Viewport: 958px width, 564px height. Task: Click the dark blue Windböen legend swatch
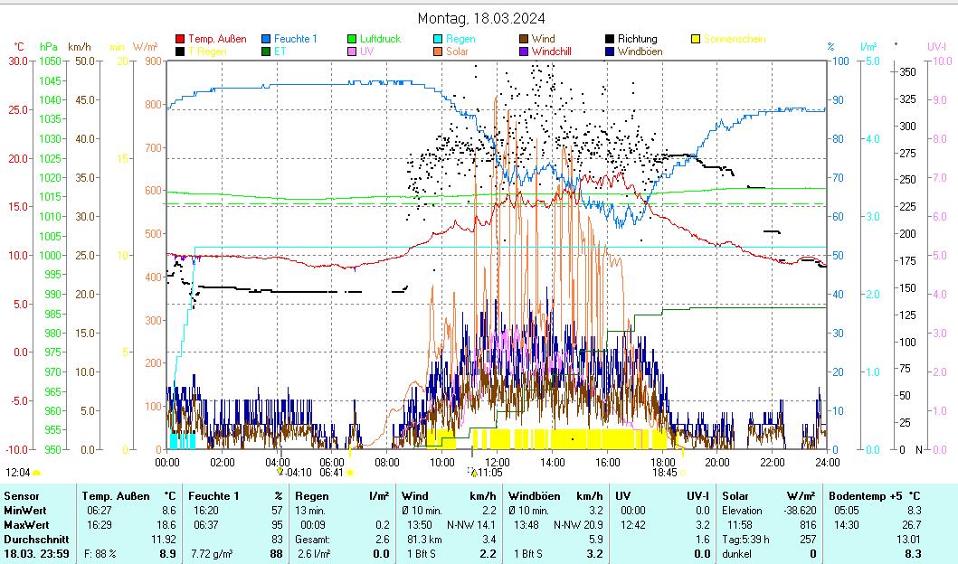click(610, 52)
